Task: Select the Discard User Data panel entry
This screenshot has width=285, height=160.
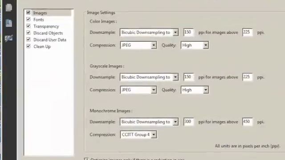Action: tap(50, 40)
